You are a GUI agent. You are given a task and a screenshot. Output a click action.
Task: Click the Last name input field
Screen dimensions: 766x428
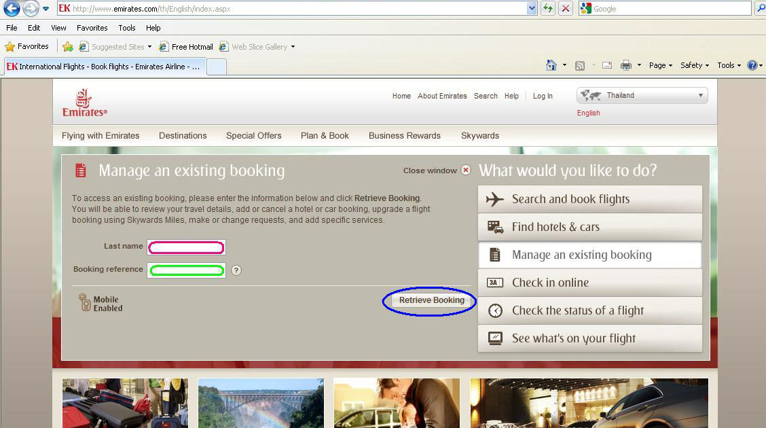coord(186,248)
